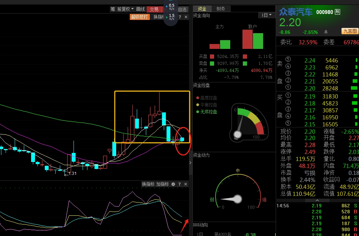The height and width of the screenshot is (236, 359).
Task: Open help for the lower indicator panel
Action: pyautogui.click(x=179, y=184)
